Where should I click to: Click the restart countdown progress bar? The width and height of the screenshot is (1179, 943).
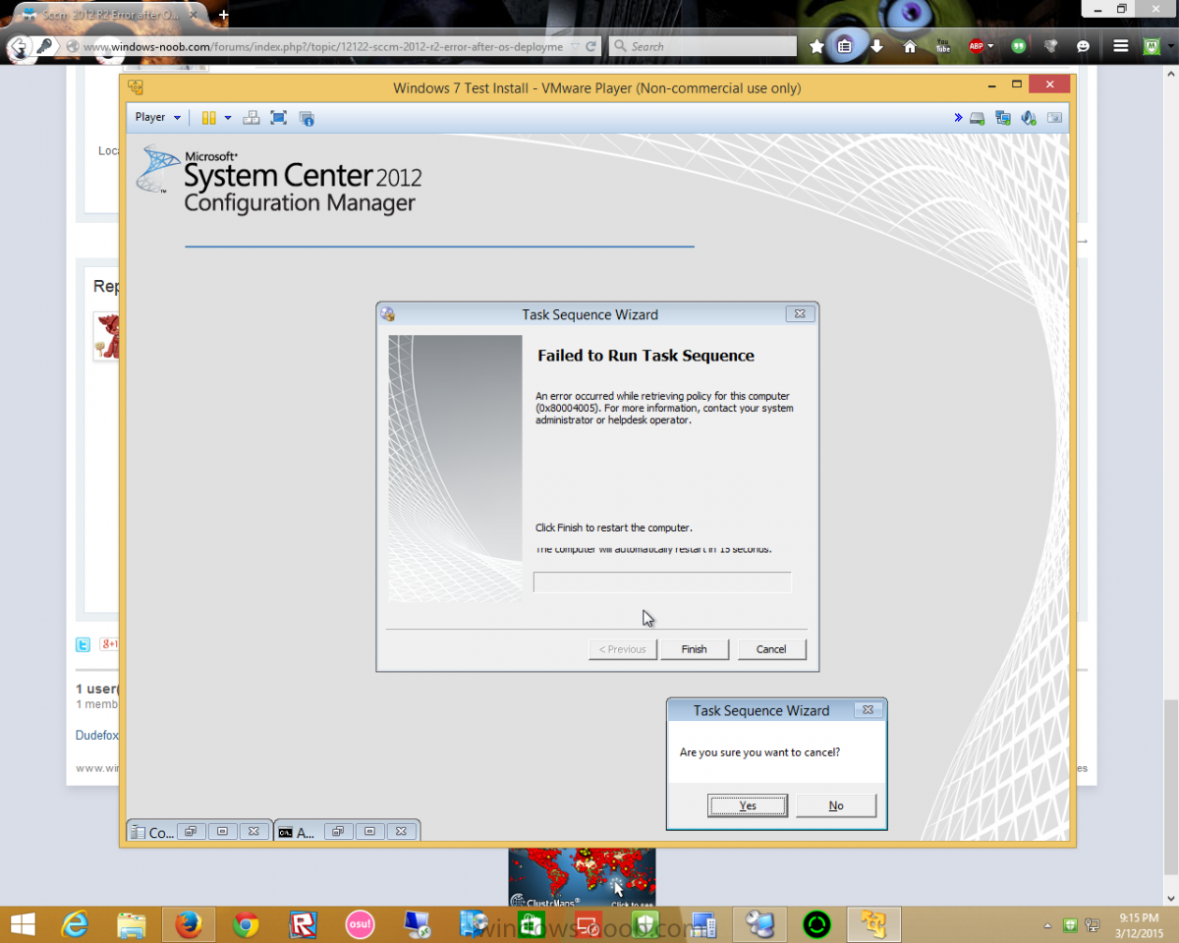662,582
